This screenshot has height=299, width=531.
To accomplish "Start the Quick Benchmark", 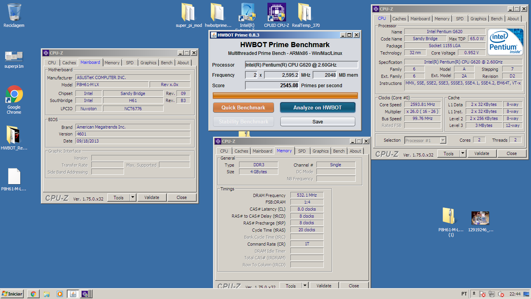I will pos(243,107).
